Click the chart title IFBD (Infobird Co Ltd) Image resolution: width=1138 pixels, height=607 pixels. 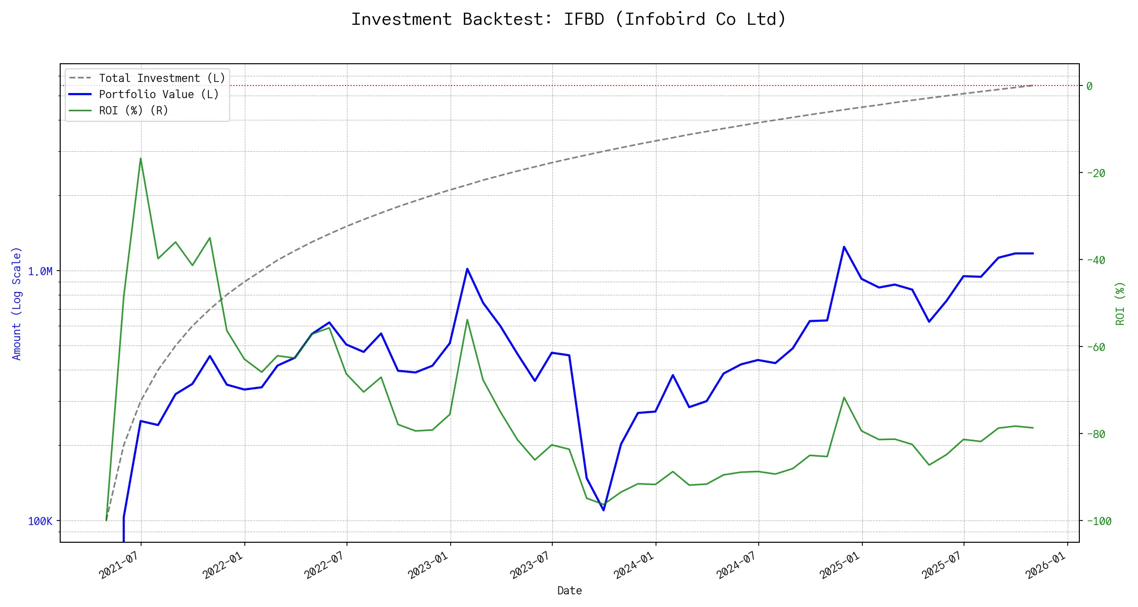tap(568, 19)
